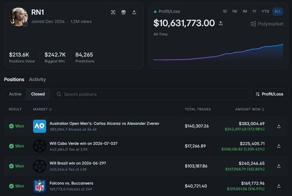
Task: Click the scan QR icon next to RN1
Action: [x=113, y=12]
